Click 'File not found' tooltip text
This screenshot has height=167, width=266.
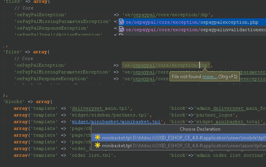click(187, 77)
